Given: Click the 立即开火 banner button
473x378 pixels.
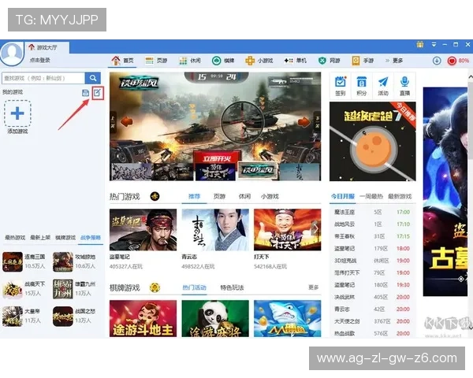Looking at the screenshot, I should [217, 158].
